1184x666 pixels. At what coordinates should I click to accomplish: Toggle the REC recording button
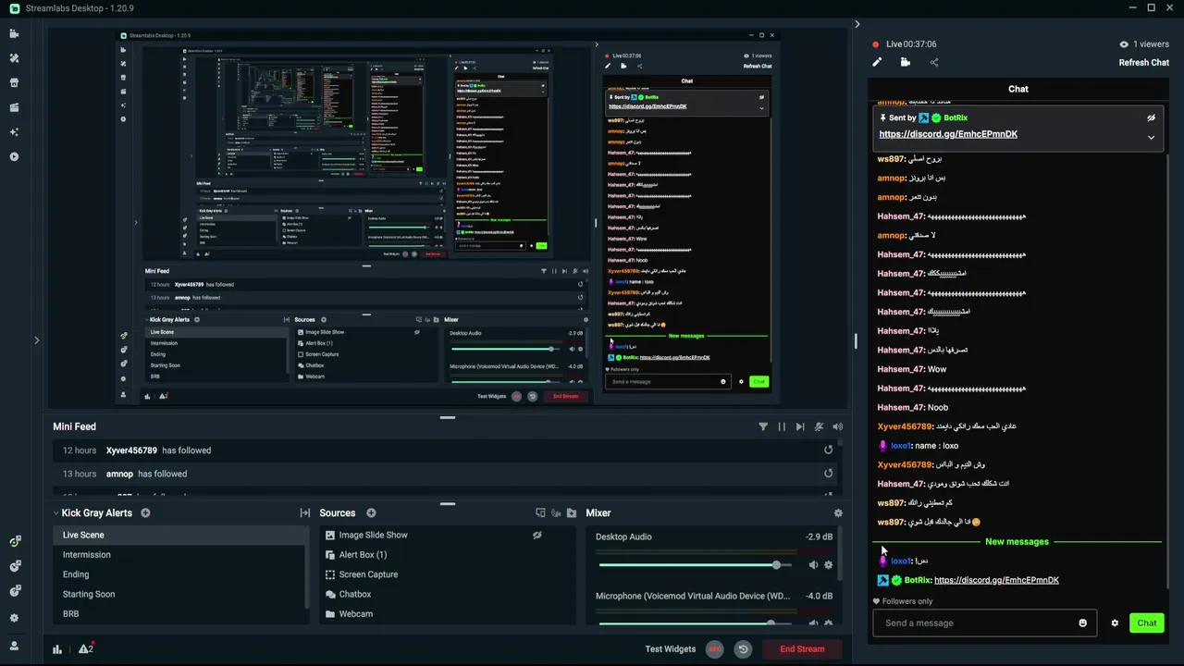pos(715,649)
